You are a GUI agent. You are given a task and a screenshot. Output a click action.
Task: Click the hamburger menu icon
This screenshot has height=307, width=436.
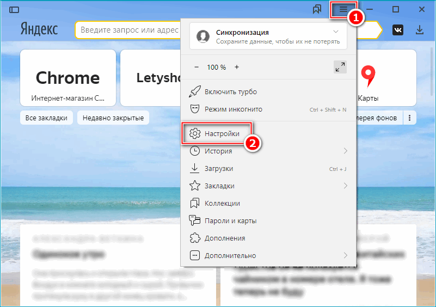343,10
